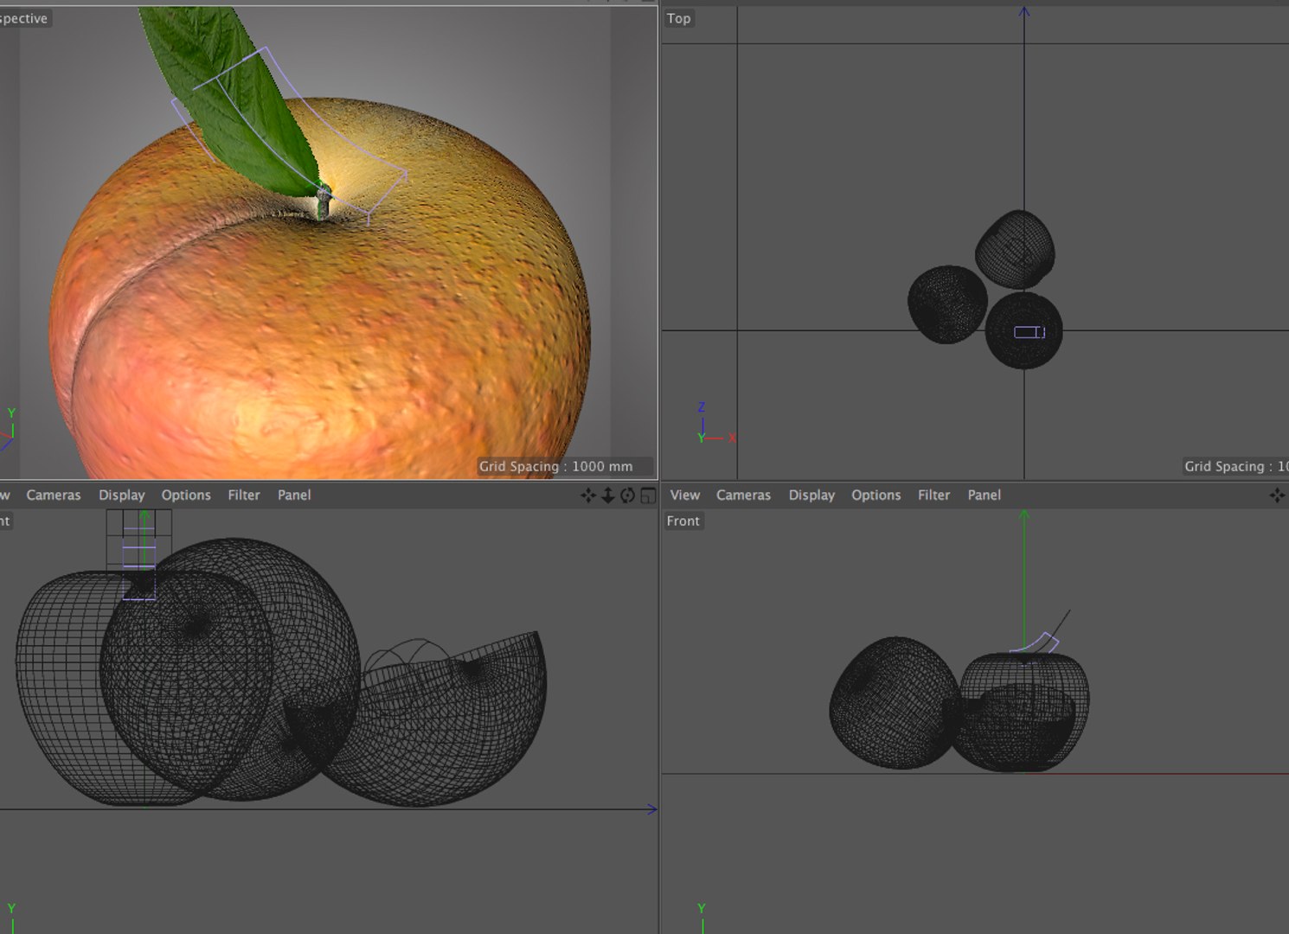The height and width of the screenshot is (934, 1289).
Task: Open Filter menu in left viewport's menu bar
Action: click(x=244, y=495)
